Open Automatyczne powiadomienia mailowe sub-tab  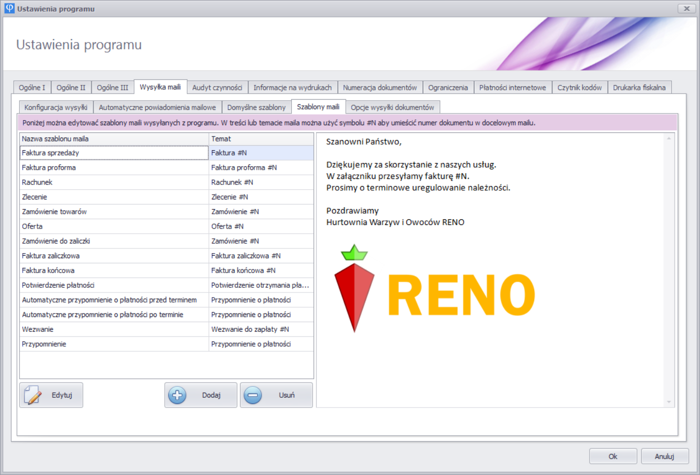(157, 107)
